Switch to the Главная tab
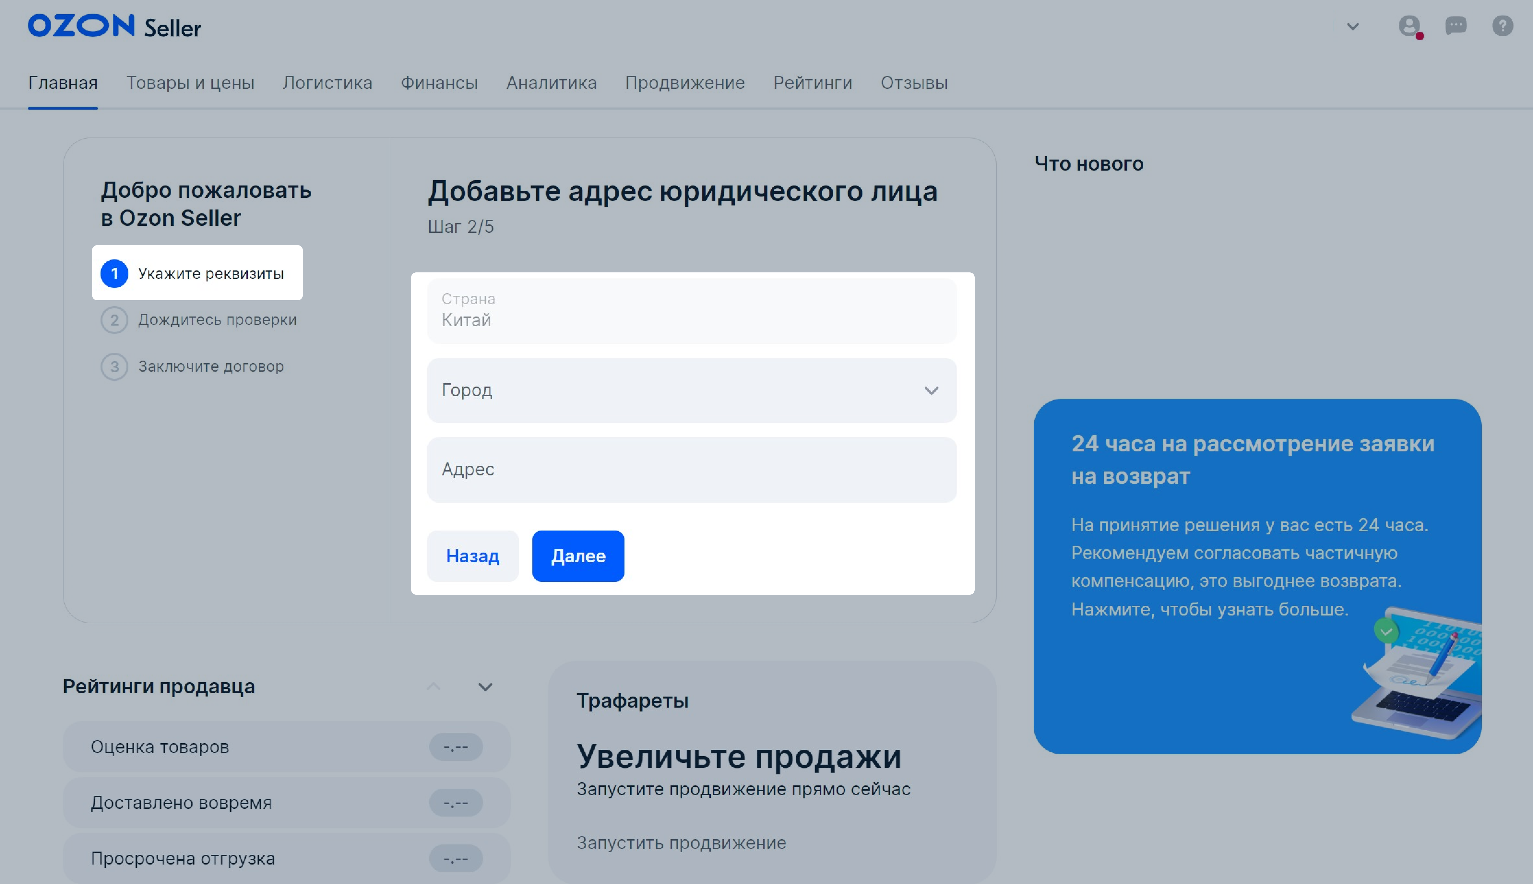 pyautogui.click(x=63, y=83)
